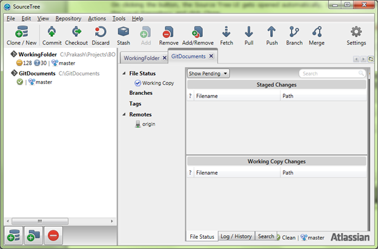Click the Stash toolbar icon
This screenshot has height=249, width=378.
(x=124, y=32)
